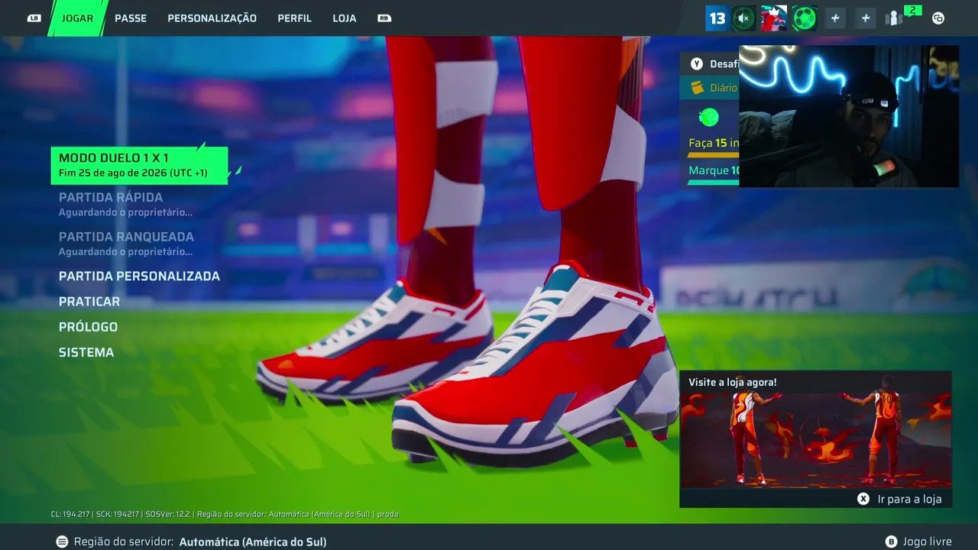Click the X button icon by 'Ir para a loja'
This screenshot has height=550, width=978.
pos(863,499)
